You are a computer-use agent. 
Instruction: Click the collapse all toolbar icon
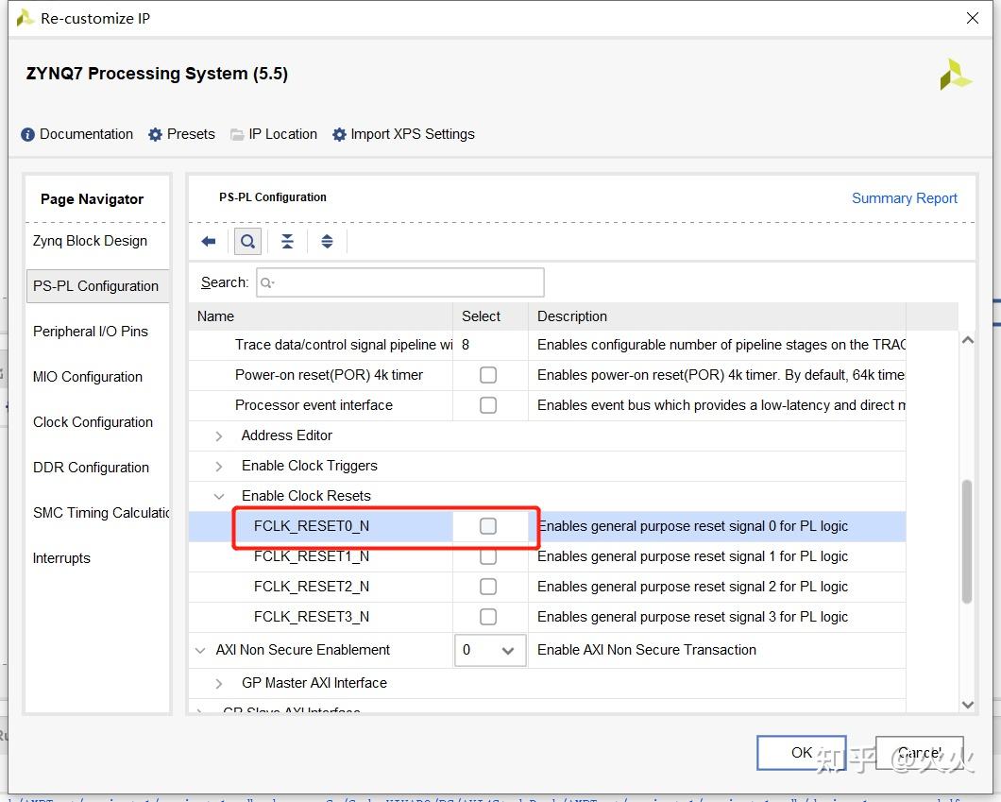[287, 242]
